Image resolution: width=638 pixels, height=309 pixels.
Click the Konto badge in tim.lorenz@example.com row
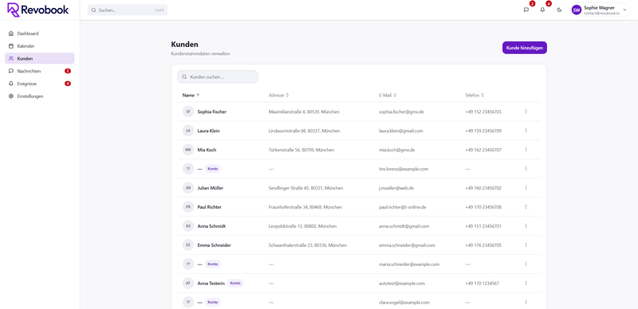(x=212, y=169)
